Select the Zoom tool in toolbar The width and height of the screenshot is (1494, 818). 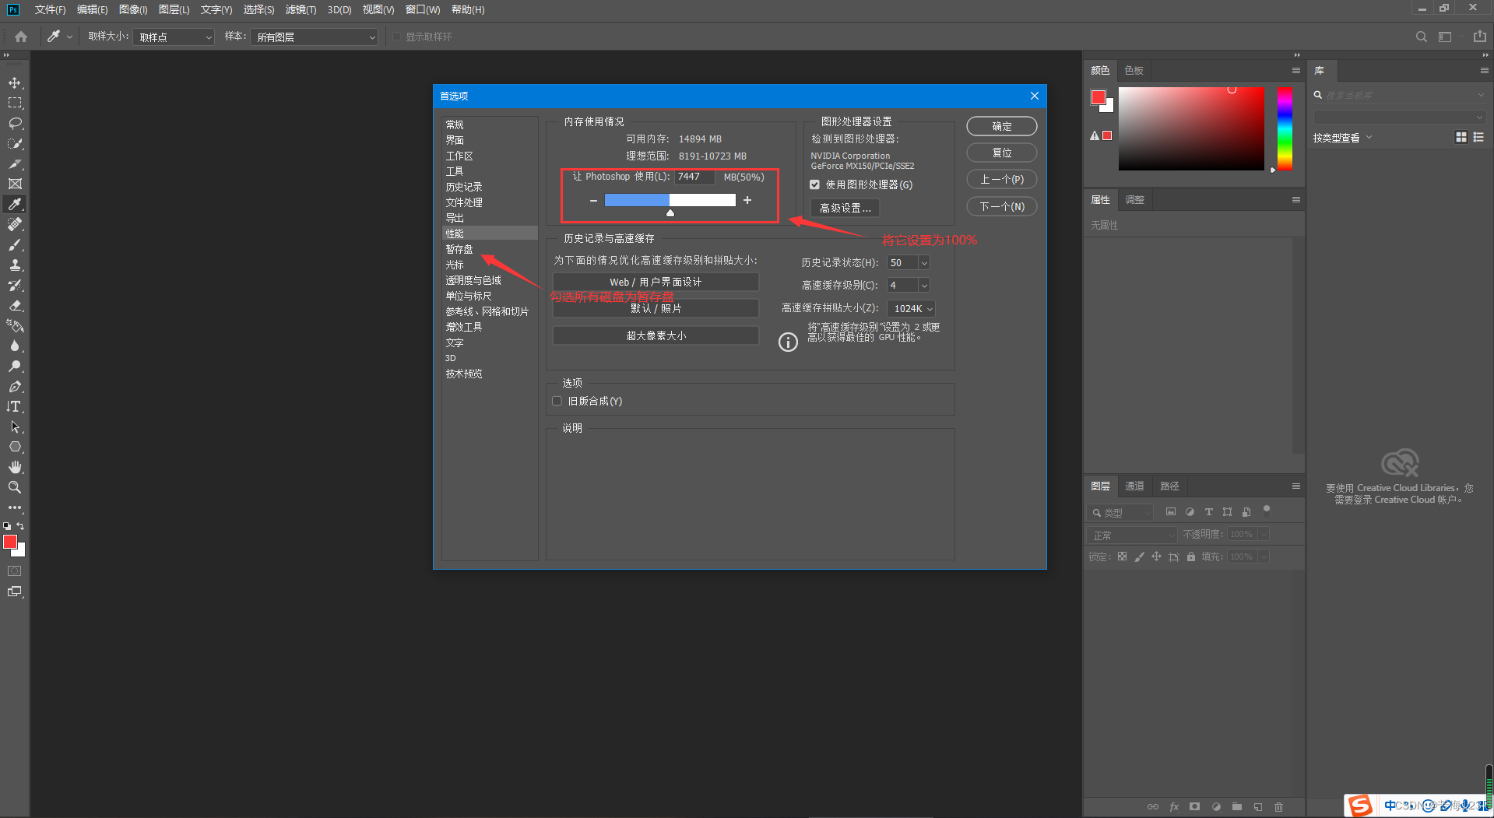15,487
